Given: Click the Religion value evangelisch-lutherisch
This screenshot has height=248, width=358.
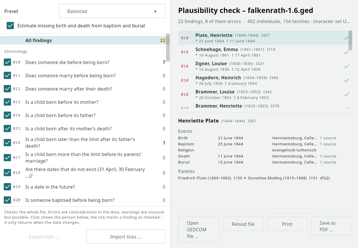Looking at the screenshot, I should click(294, 150).
